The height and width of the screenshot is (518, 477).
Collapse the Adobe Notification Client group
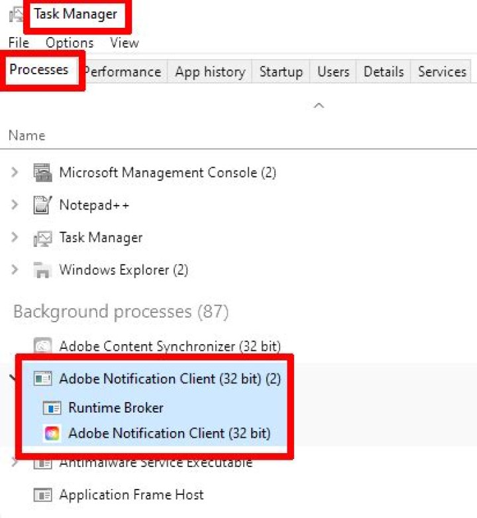(x=13, y=377)
